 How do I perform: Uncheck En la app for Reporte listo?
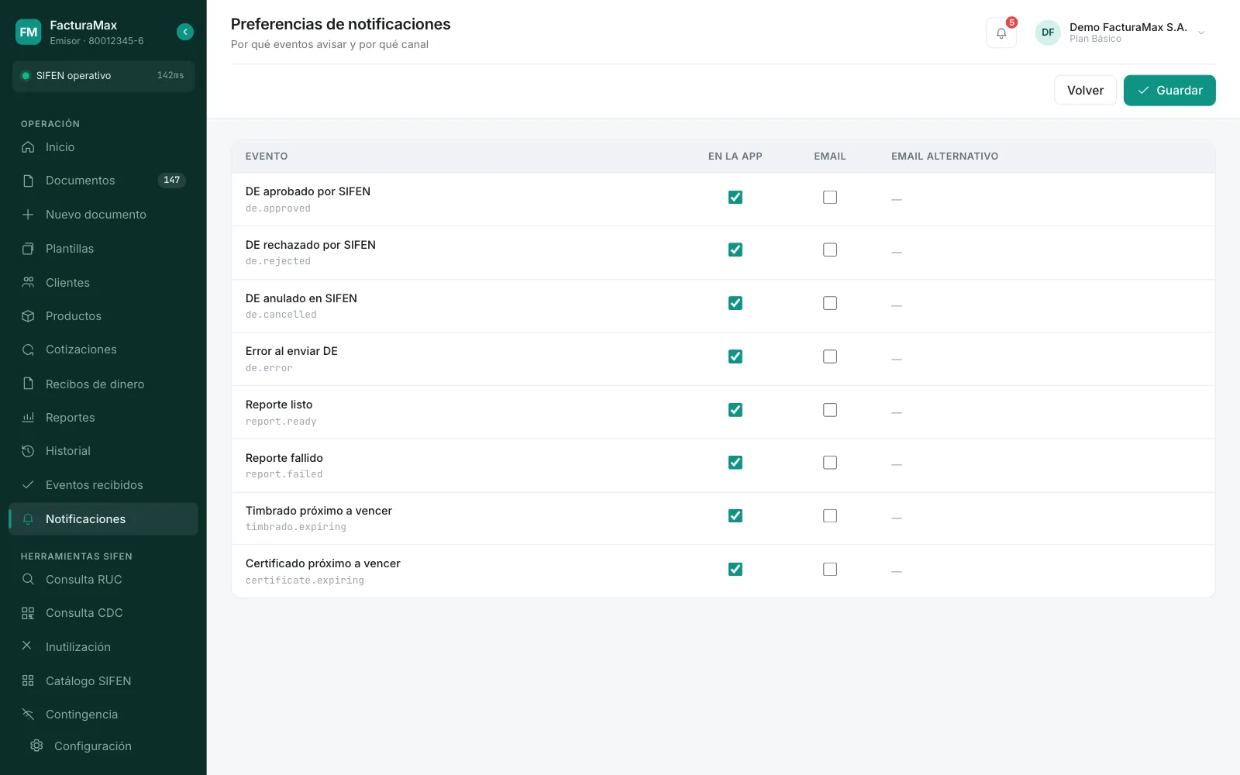(735, 410)
